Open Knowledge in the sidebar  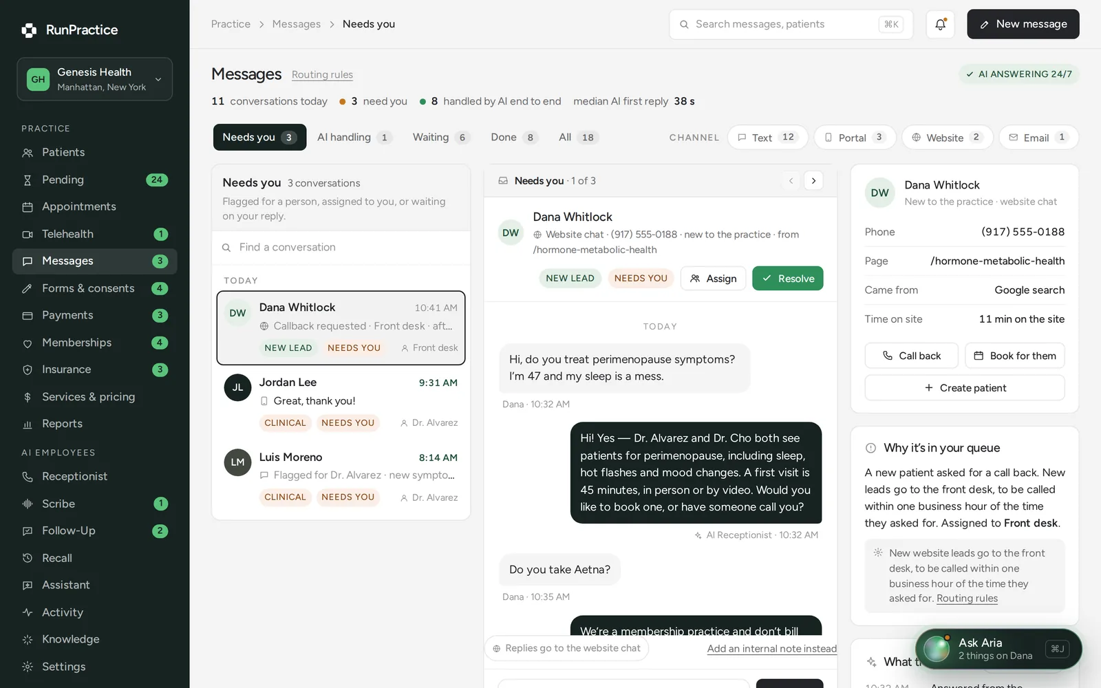[95, 639]
